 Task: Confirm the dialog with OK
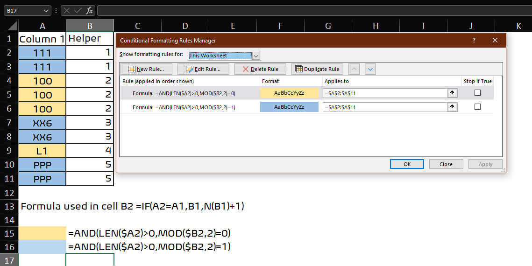point(407,164)
